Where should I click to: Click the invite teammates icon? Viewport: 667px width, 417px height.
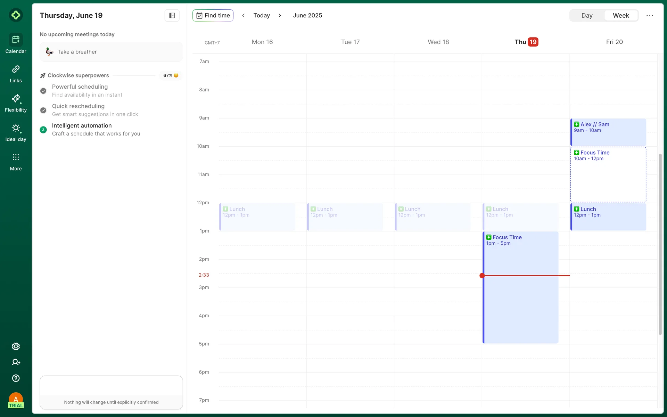(16, 362)
